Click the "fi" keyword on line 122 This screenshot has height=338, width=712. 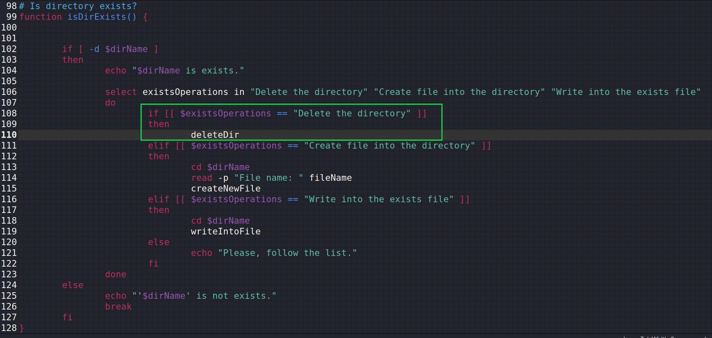click(153, 264)
